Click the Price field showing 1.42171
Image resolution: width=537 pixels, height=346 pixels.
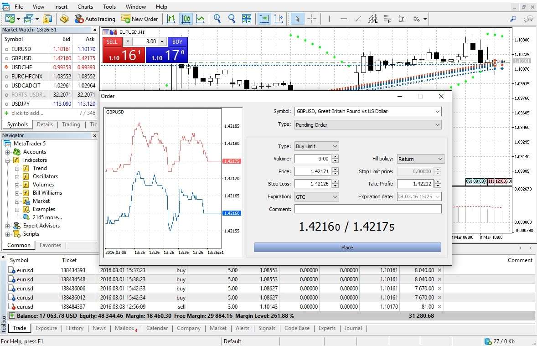[x=313, y=171]
